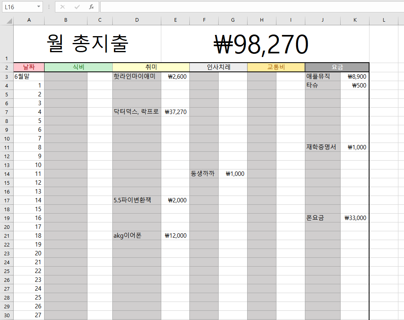The image size is (404, 320).
Task: Select the ₩37,270 cell
Action: [175, 112]
